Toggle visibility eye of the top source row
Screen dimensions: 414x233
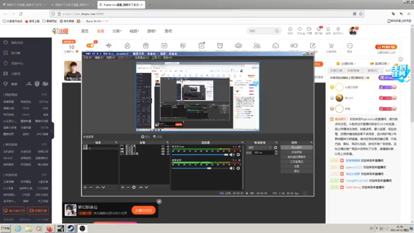163,146
